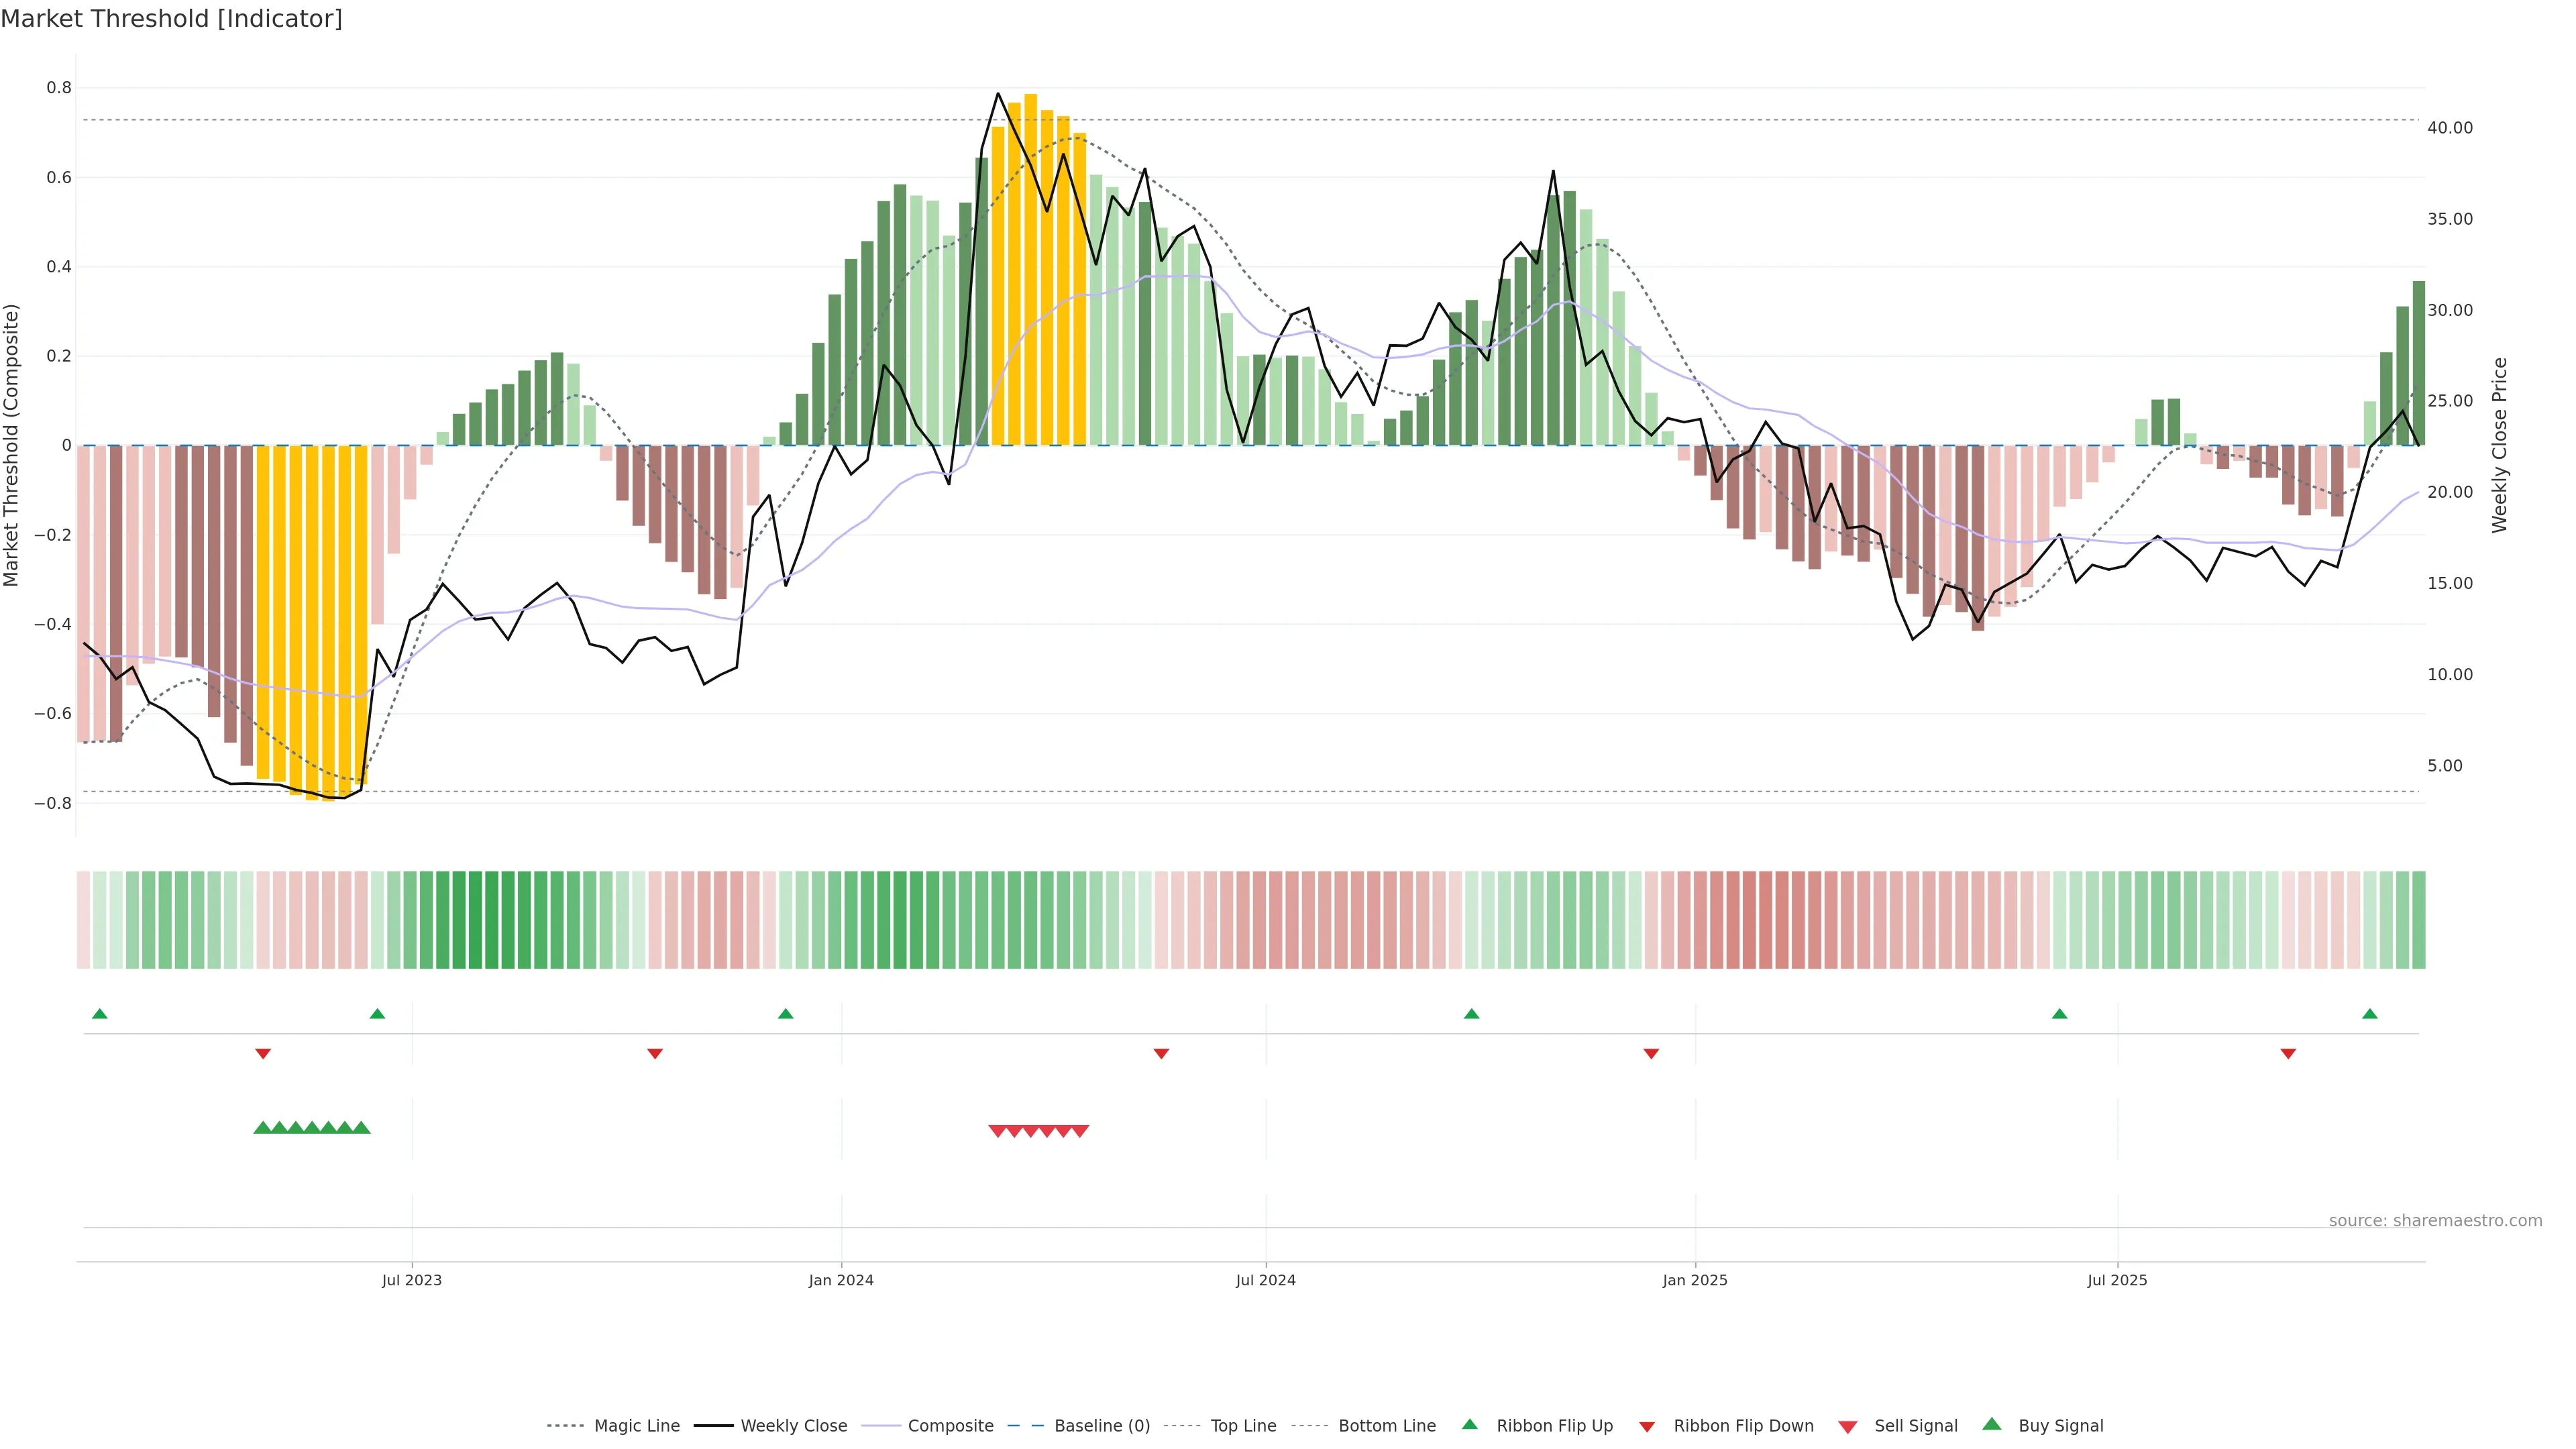The height and width of the screenshot is (1449, 2576).
Task: Click the source sharemaestro.com text
Action: [x=2435, y=1221]
